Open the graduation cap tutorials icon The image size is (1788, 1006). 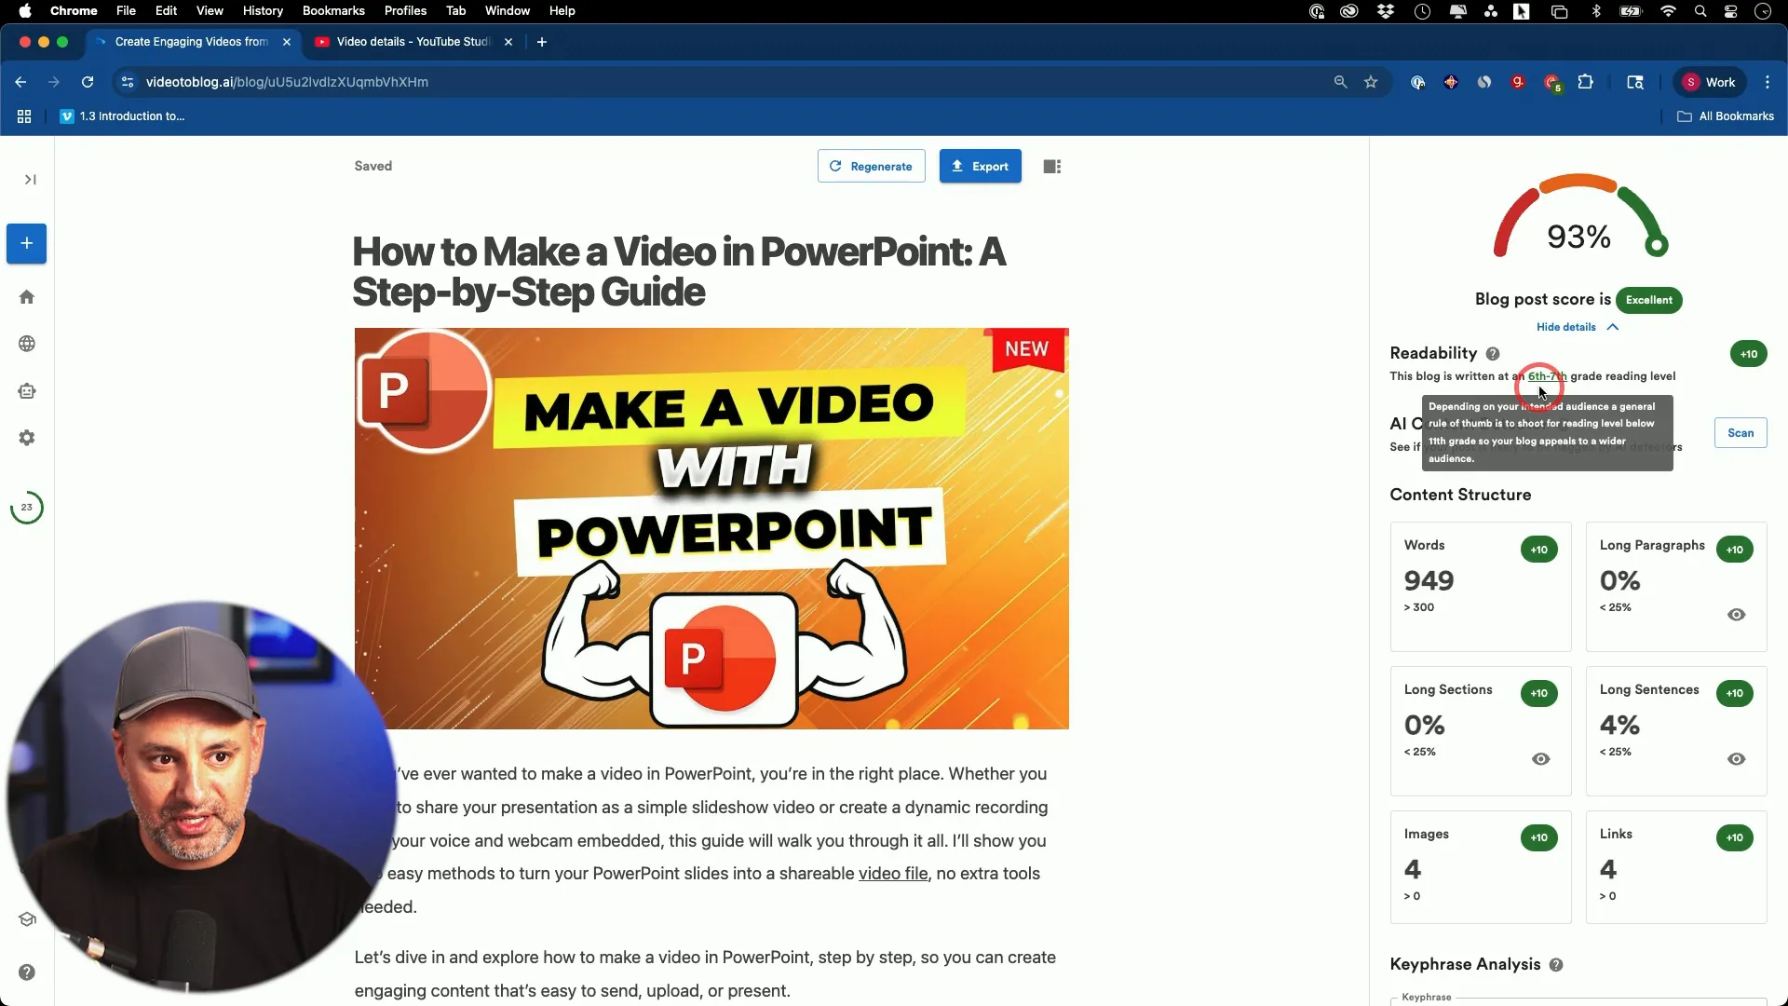click(27, 919)
